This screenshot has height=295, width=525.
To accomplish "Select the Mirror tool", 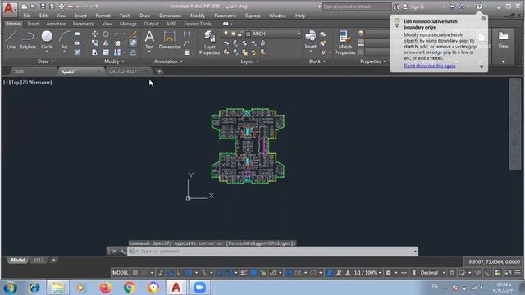I will (x=106, y=43).
